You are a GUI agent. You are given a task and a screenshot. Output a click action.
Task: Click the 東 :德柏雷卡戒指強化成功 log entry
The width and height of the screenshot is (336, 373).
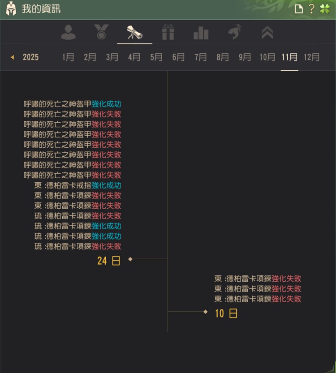78,185
